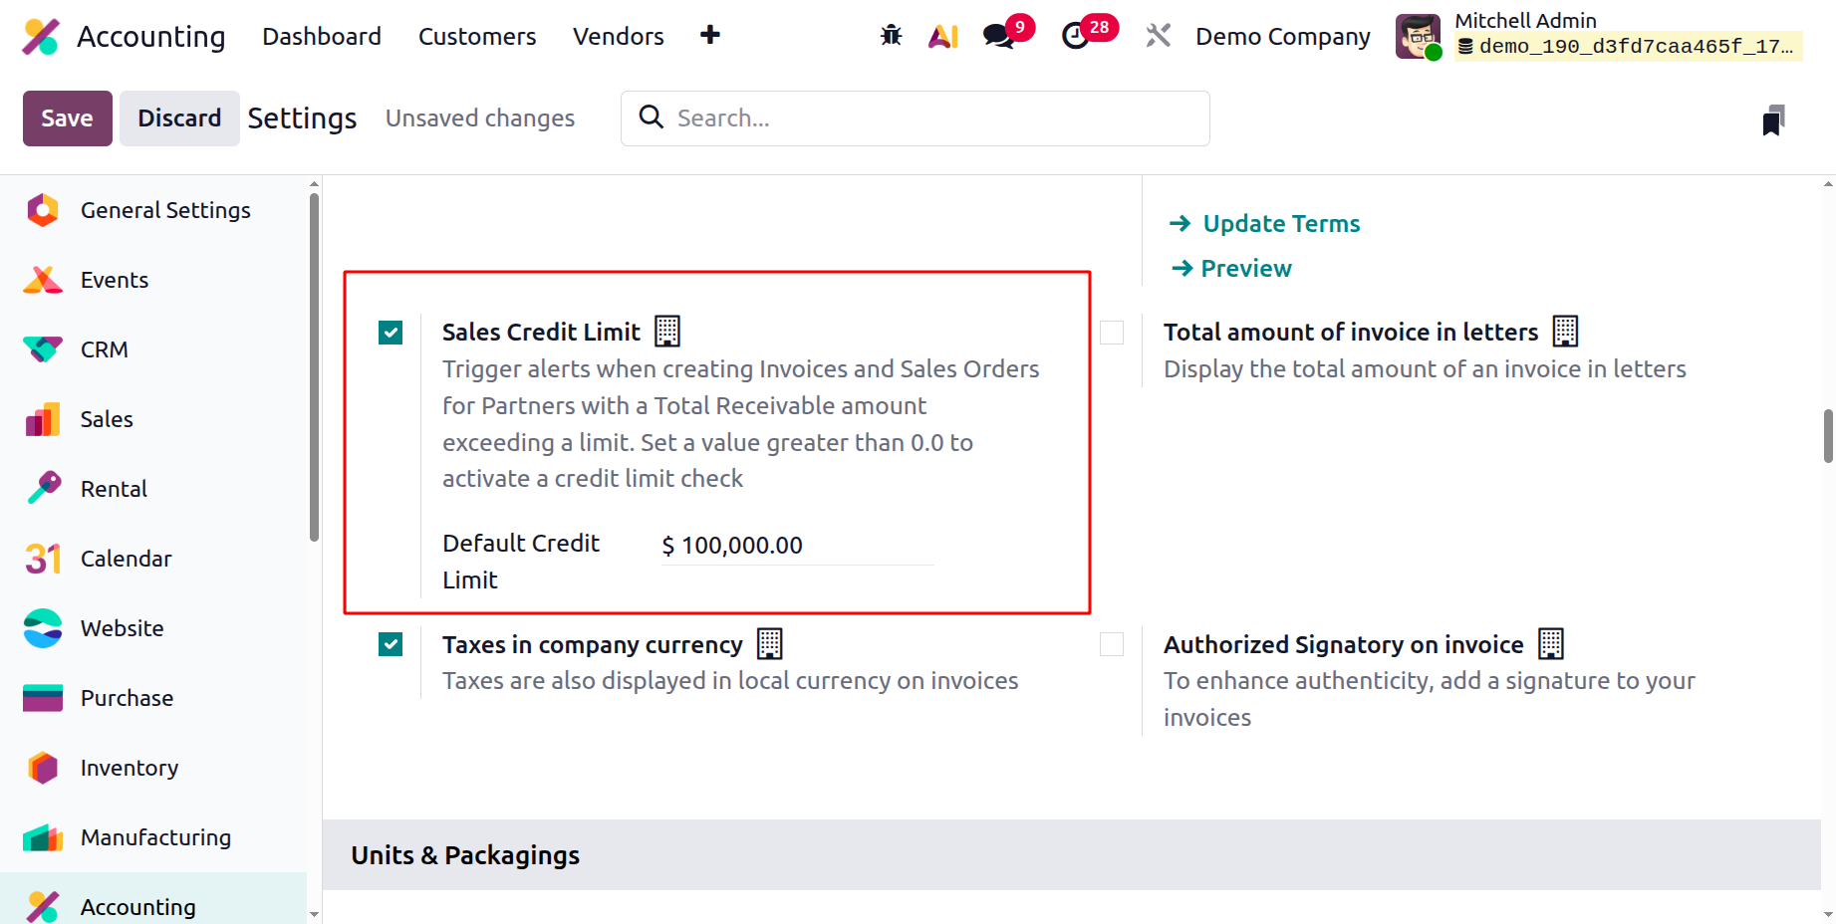
Task: Click the Default Credit Limit amount field
Action: pyautogui.click(x=797, y=546)
